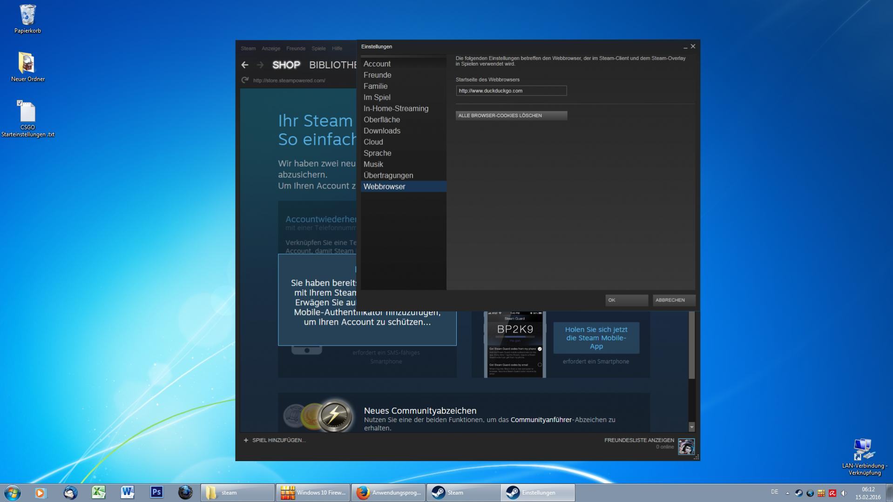
Task: Select Freunde in settings sidebar
Action: pyautogui.click(x=403, y=75)
